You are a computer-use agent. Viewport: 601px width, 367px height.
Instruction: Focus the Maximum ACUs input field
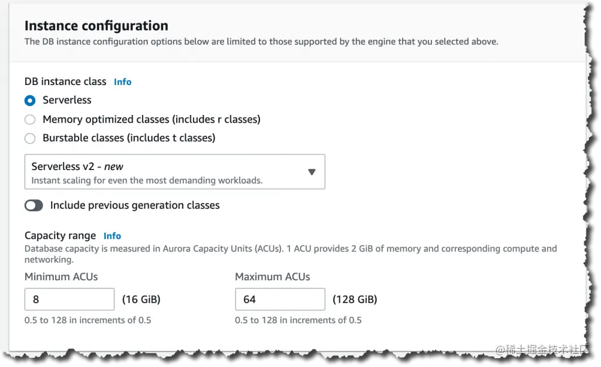pyautogui.click(x=280, y=299)
